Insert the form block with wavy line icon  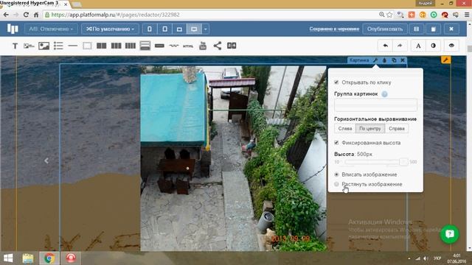pos(174,46)
